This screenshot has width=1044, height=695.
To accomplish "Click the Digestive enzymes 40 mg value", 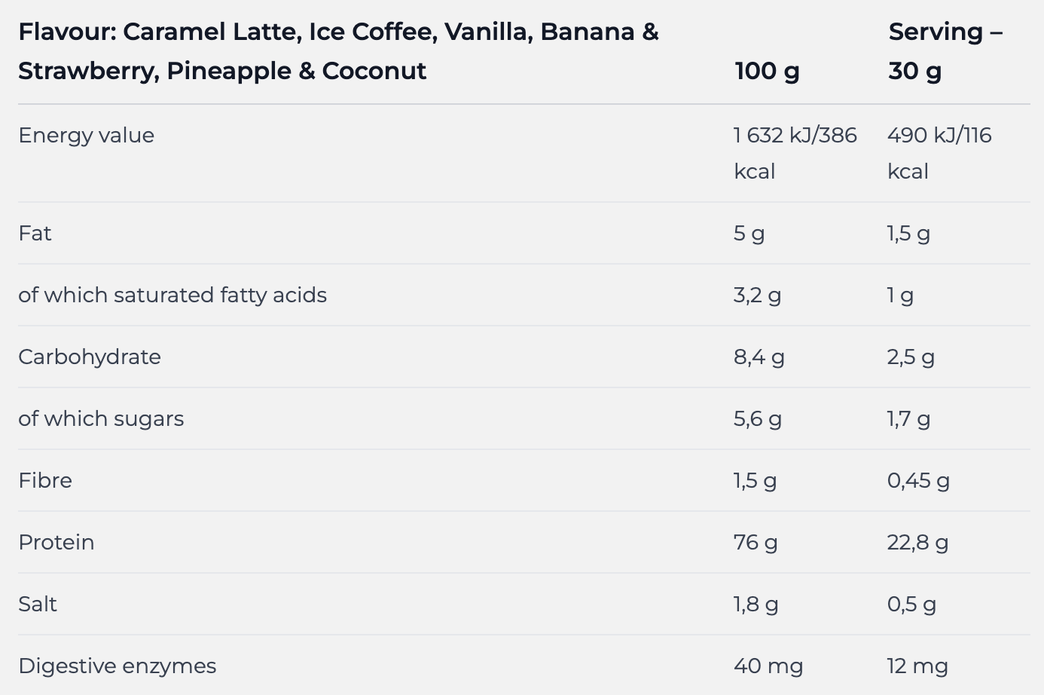I will point(768,666).
